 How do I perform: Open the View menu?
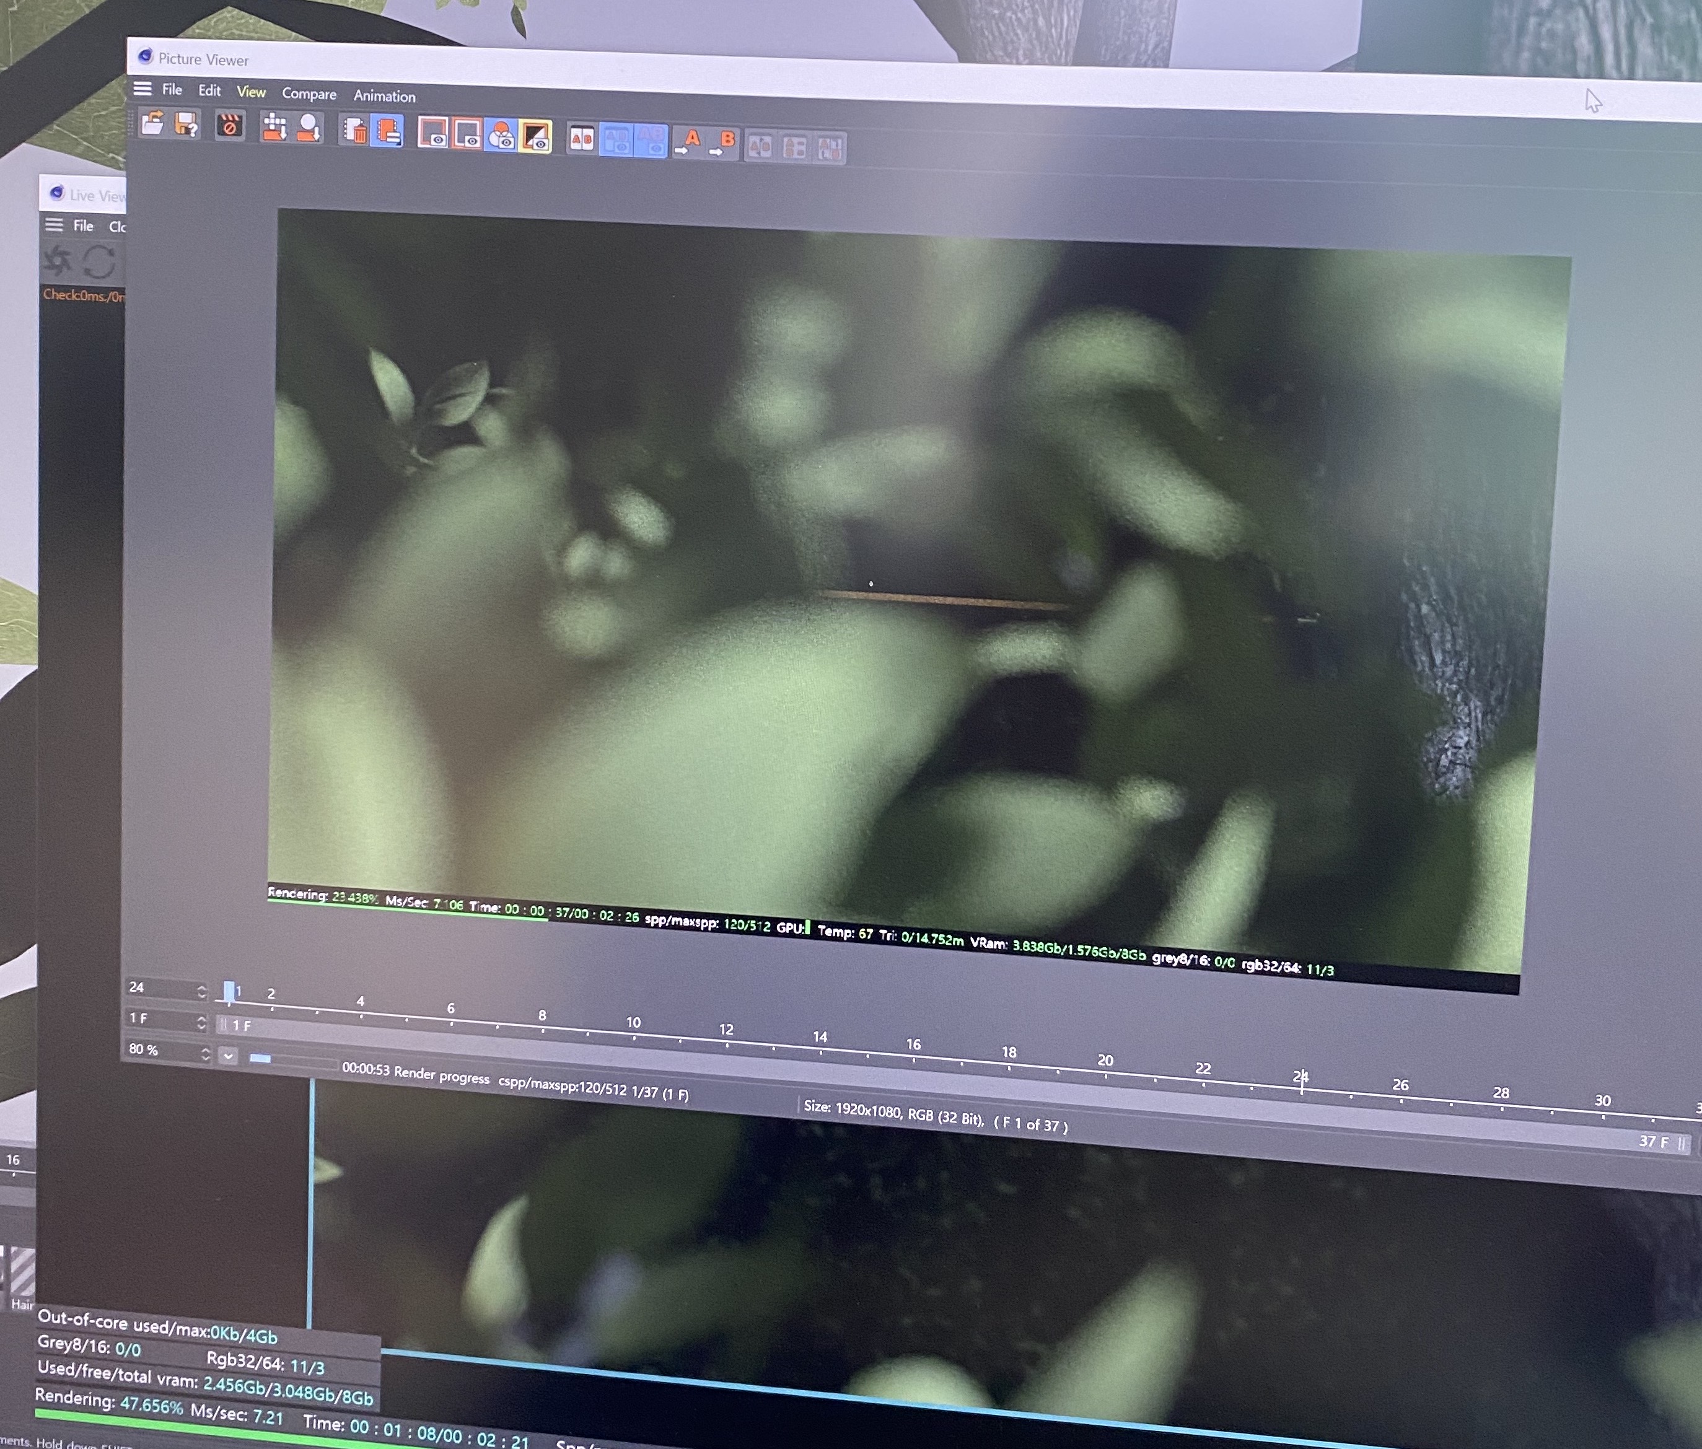coord(250,92)
